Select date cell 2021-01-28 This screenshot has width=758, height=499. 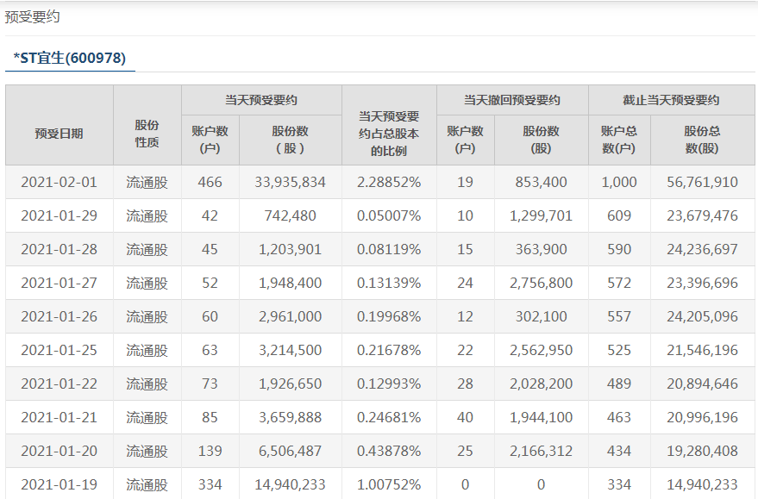tap(59, 249)
